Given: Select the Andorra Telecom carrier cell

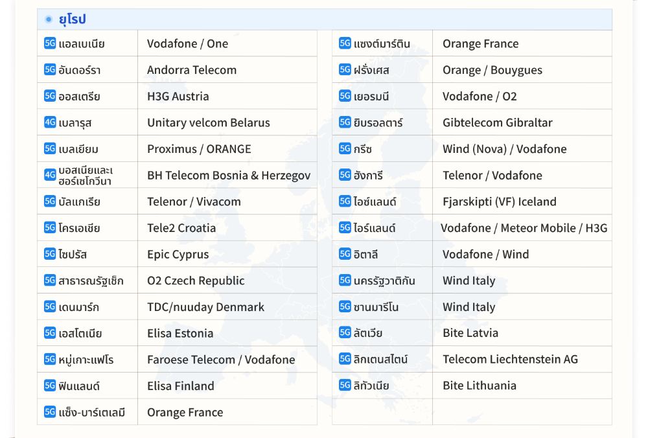Looking at the screenshot, I should pos(192,70).
